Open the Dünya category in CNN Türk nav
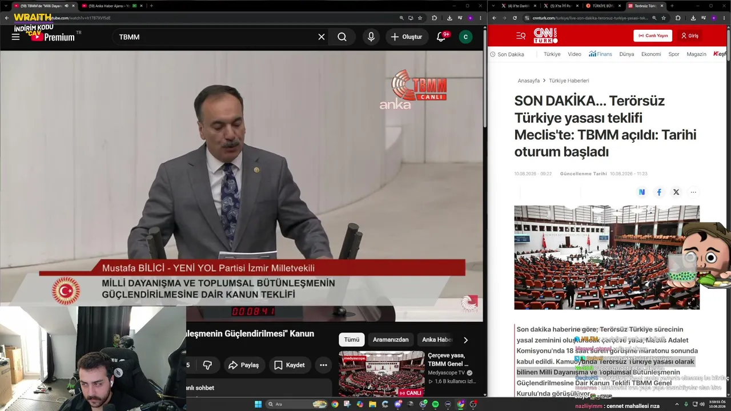 (627, 54)
